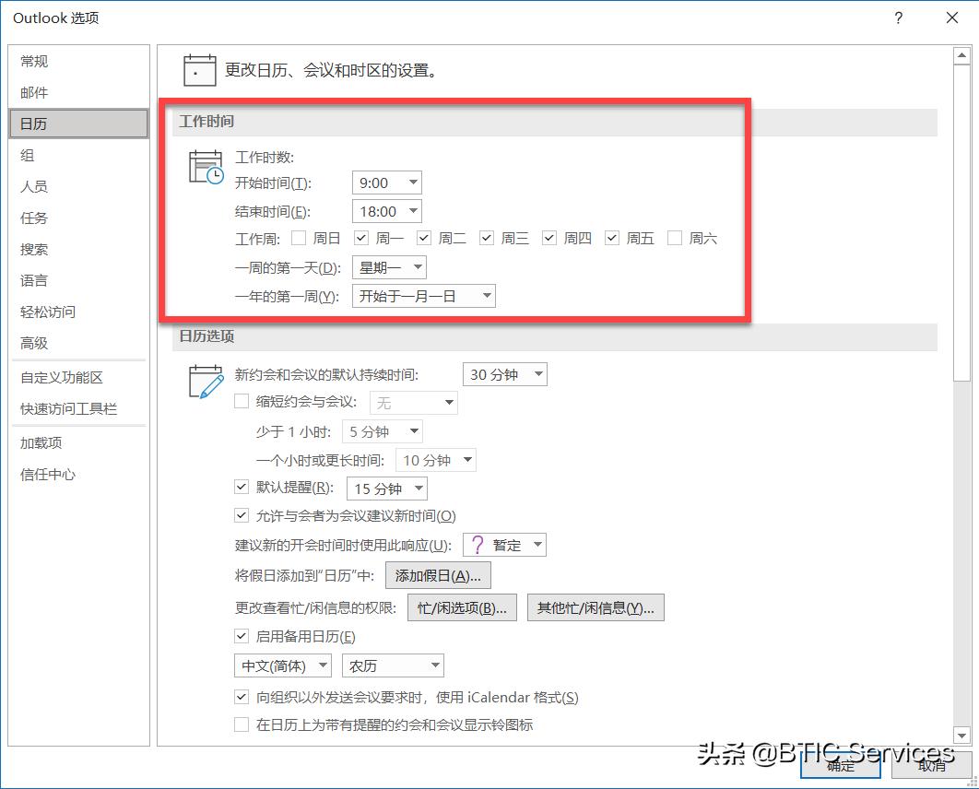
Task: Open the 高级 options page
Action: [x=33, y=343]
